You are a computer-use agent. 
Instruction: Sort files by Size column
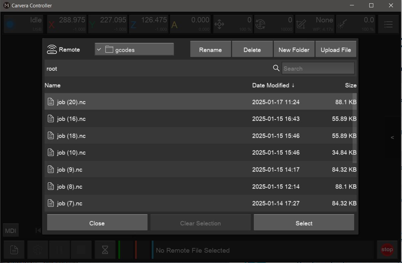tap(351, 85)
